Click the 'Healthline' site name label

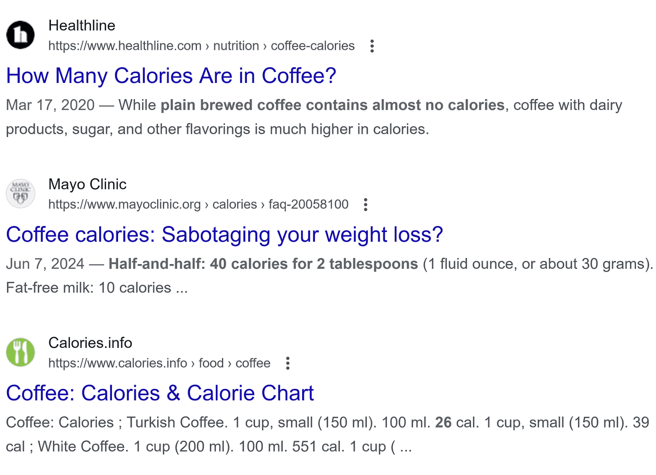point(82,25)
